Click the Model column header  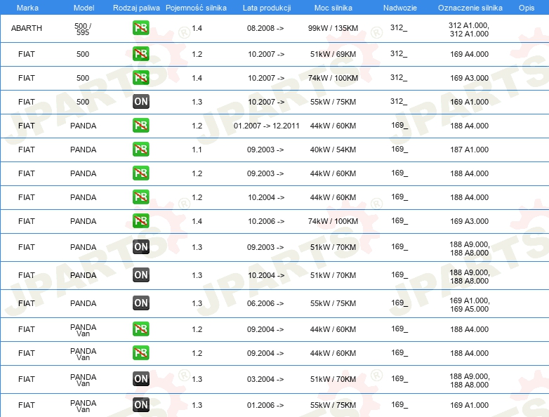pyautogui.click(x=84, y=8)
